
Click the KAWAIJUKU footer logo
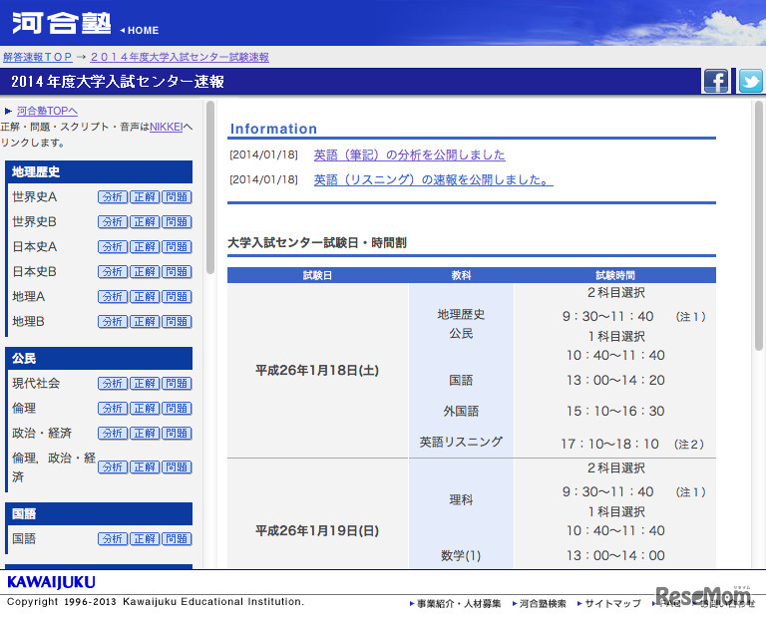51,582
